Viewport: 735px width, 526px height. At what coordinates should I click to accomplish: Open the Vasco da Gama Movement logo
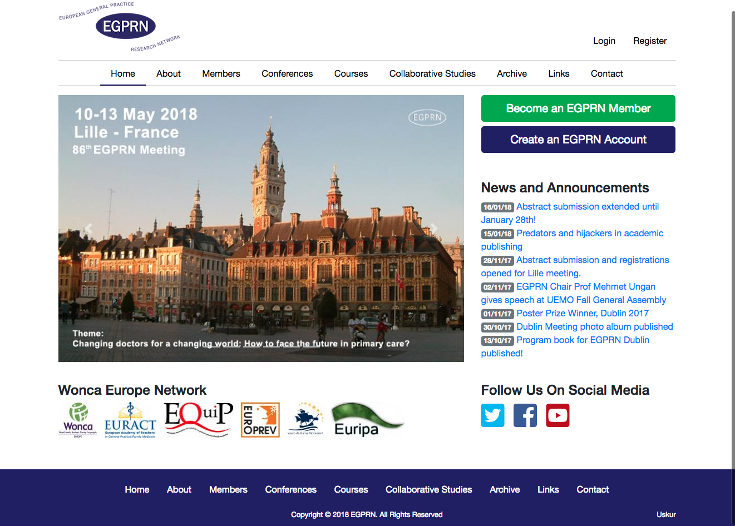point(305,420)
